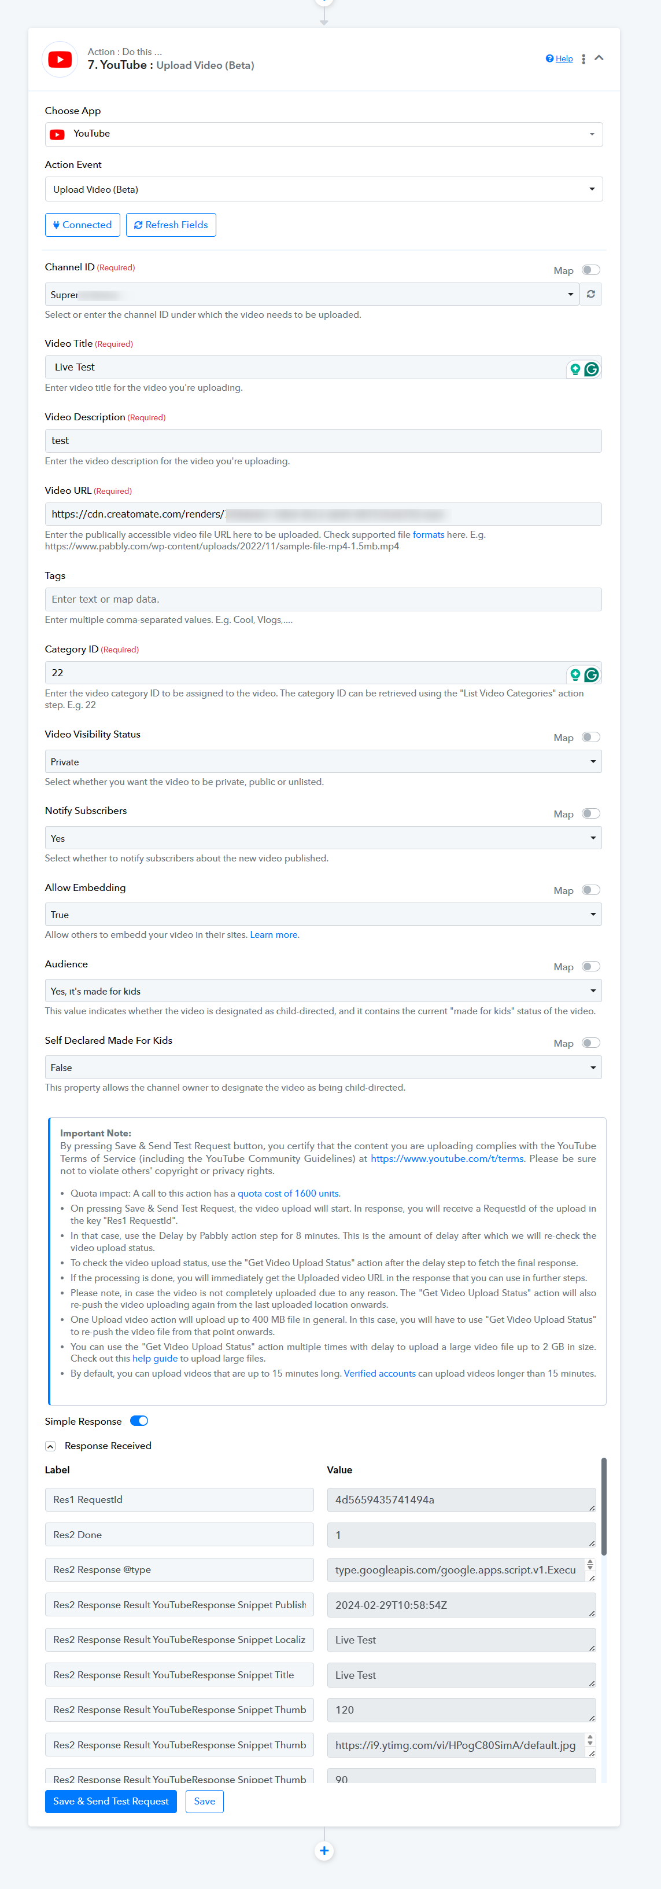
Task: Open the Action Event dropdown
Action: click(x=323, y=189)
